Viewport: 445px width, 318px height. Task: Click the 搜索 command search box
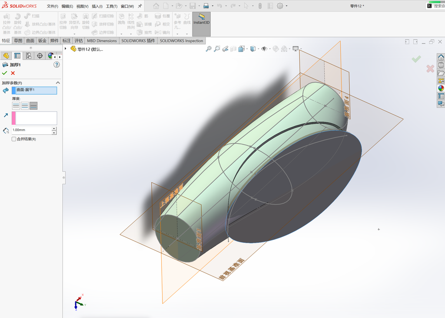point(435,6)
